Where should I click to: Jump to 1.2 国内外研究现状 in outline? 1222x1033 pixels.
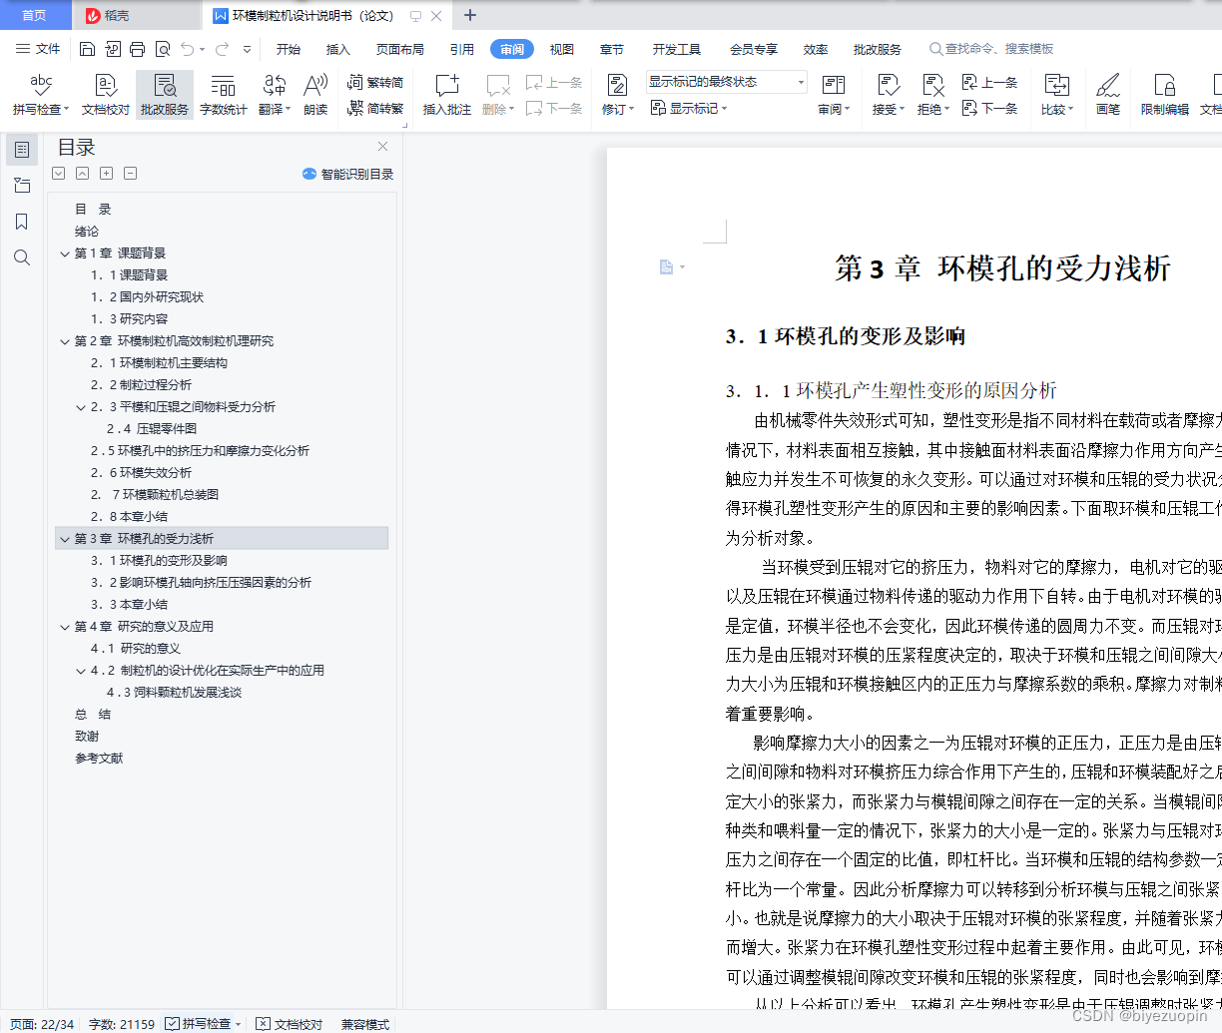tap(147, 297)
